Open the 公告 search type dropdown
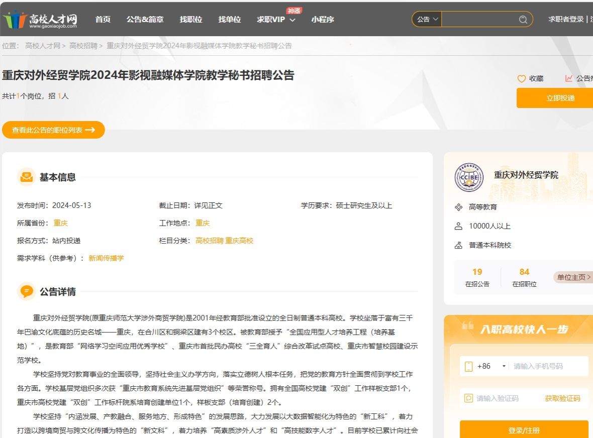 click(x=427, y=20)
